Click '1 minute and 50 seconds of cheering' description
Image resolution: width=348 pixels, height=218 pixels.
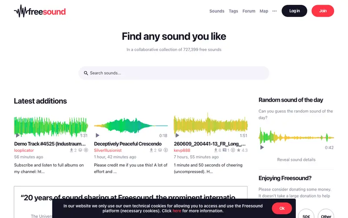(208, 168)
